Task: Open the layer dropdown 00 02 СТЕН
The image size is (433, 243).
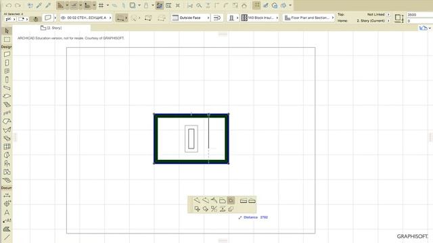Action: click(86, 18)
